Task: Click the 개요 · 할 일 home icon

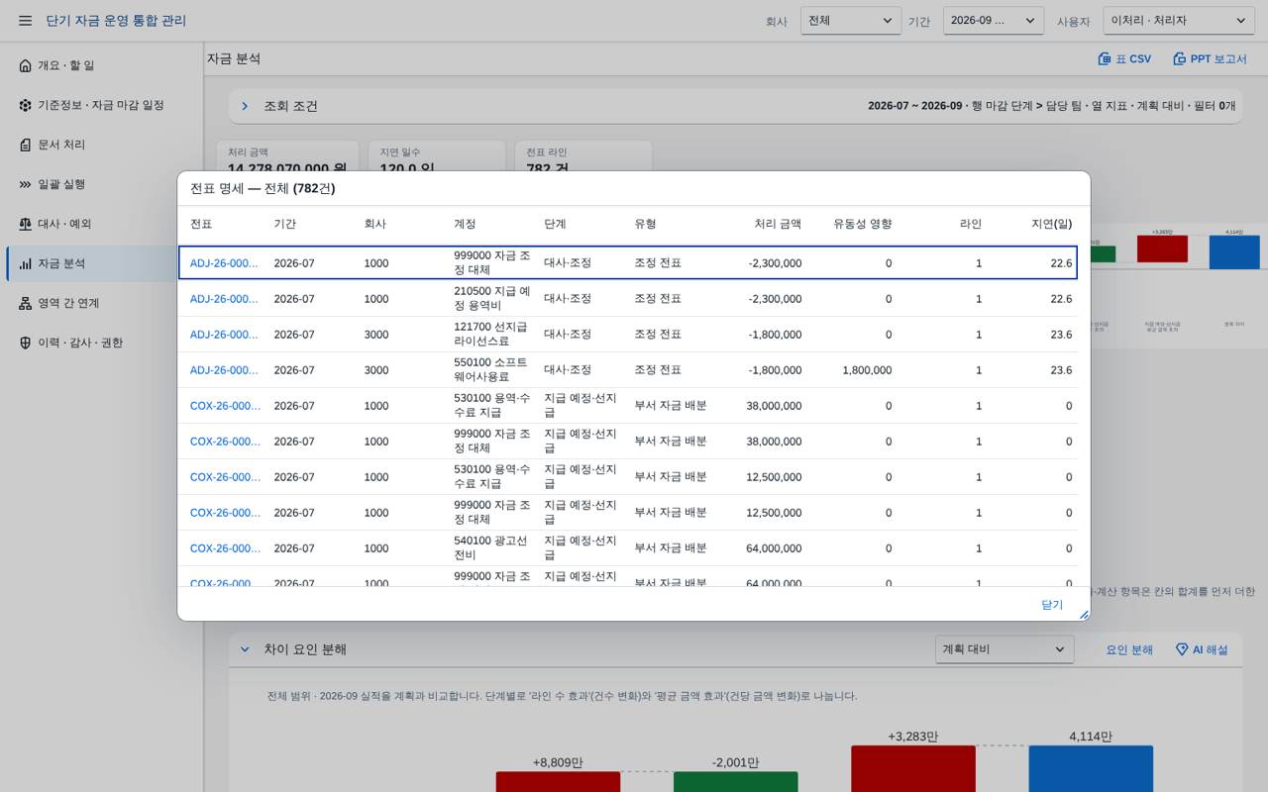Action: click(26, 65)
